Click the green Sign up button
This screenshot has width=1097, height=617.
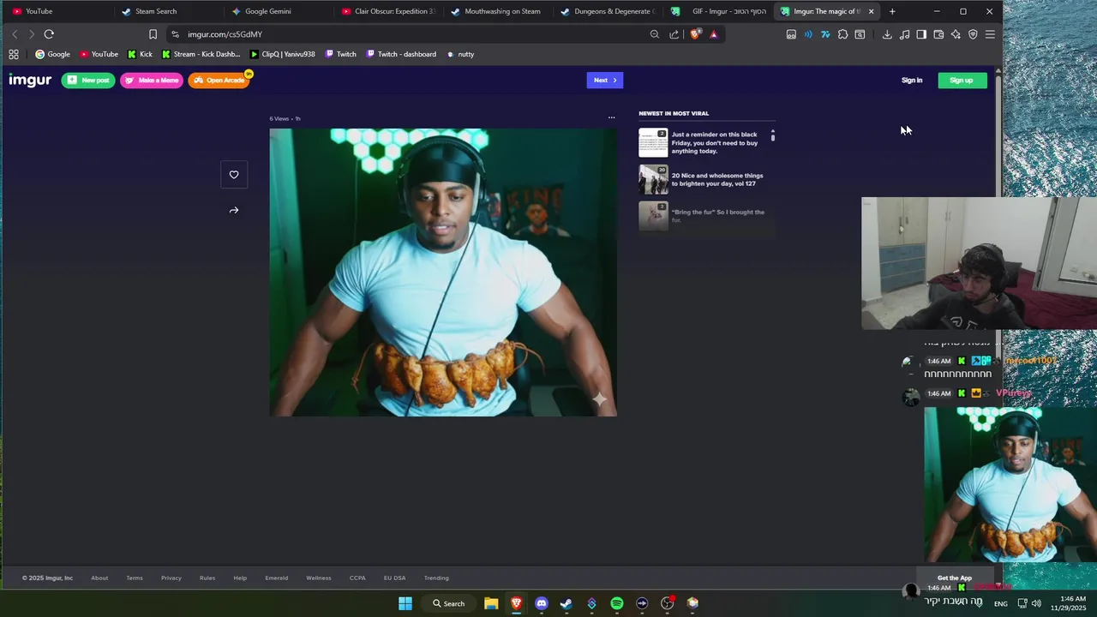coord(962,81)
